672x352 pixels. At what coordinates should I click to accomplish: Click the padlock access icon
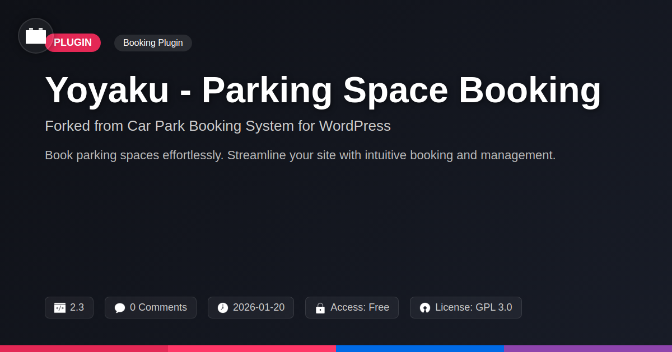tap(320, 308)
